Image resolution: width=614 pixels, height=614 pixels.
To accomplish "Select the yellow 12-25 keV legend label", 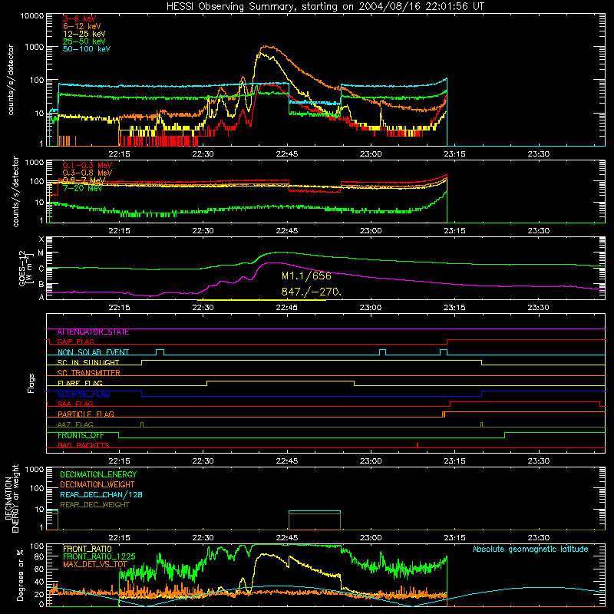I will pyautogui.click(x=84, y=34).
